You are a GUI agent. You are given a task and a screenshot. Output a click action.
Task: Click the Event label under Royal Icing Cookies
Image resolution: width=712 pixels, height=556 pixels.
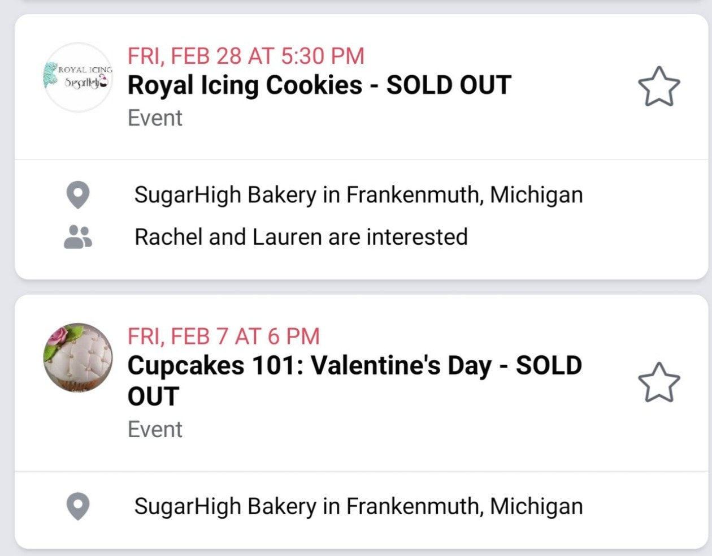tap(155, 118)
